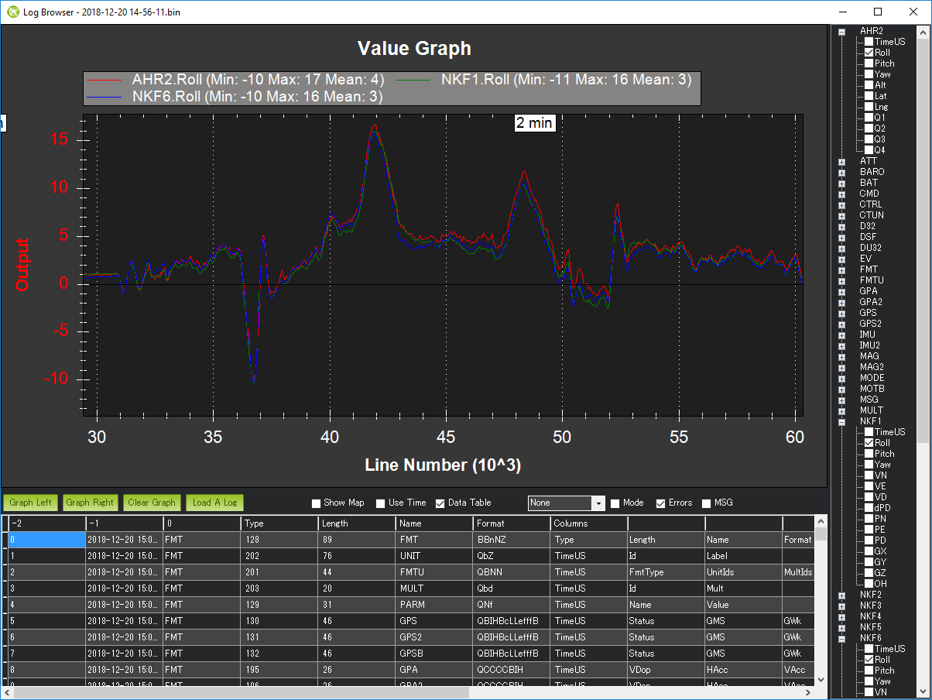Check the NKF1 Yaw checkbox
This screenshot has width=932, height=700.
pyautogui.click(x=869, y=465)
